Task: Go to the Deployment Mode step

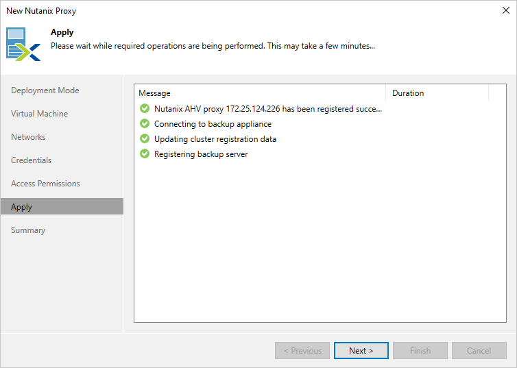Action: tap(45, 90)
